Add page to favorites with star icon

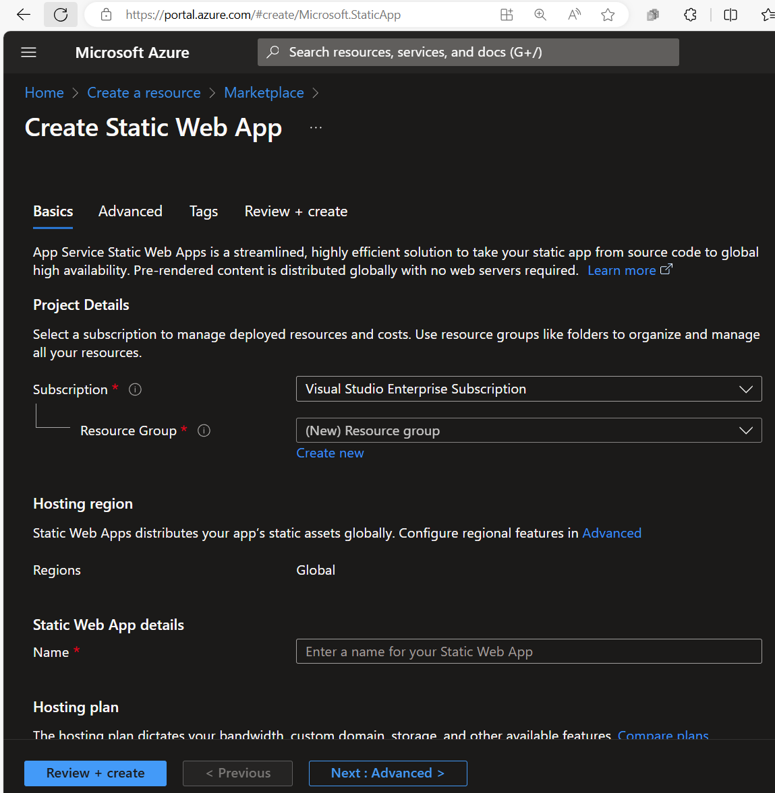tap(608, 15)
